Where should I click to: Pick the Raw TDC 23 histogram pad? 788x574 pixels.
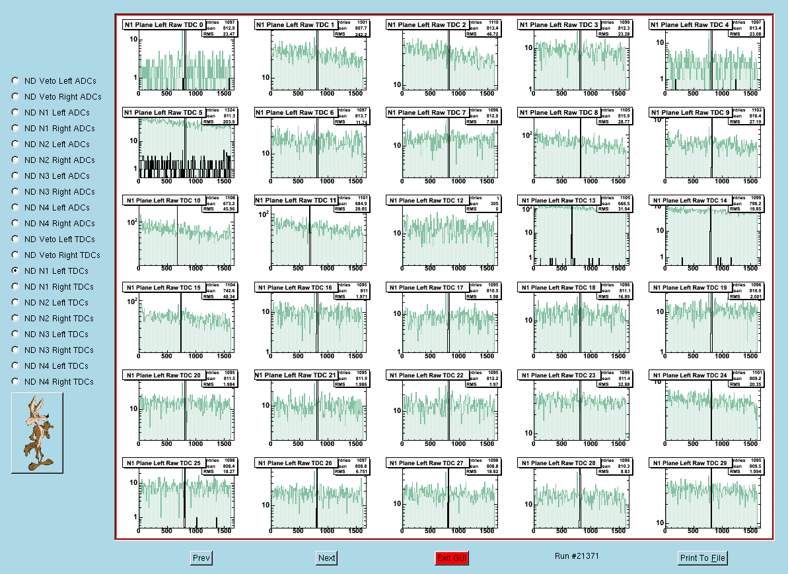(574, 409)
